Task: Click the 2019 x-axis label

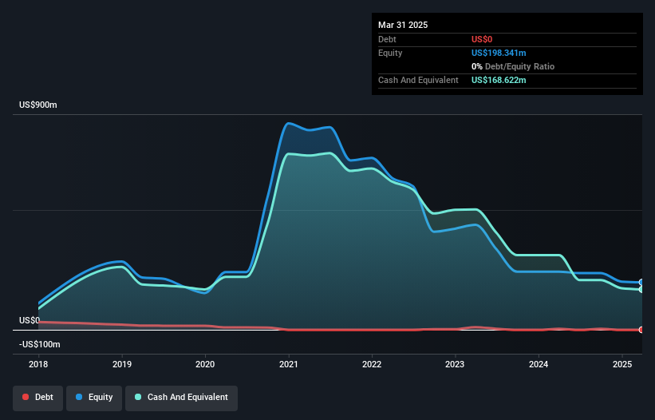Action: click(x=122, y=364)
